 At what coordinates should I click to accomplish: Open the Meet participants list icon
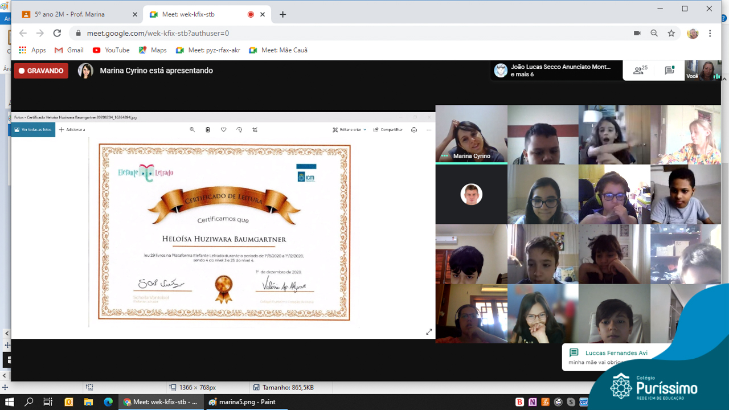[640, 70]
